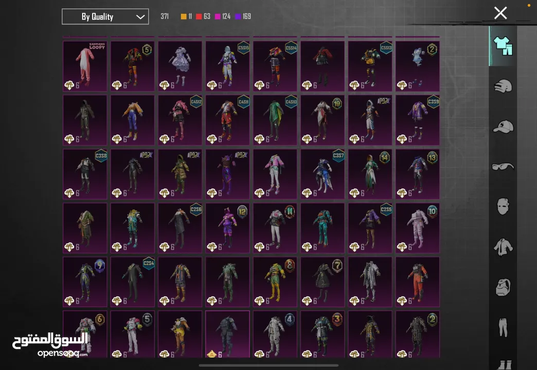Select the C5S15 badge outfit
Image resolution: width=537 pixels, height=370 pixels.
click(x=228, y=66)
